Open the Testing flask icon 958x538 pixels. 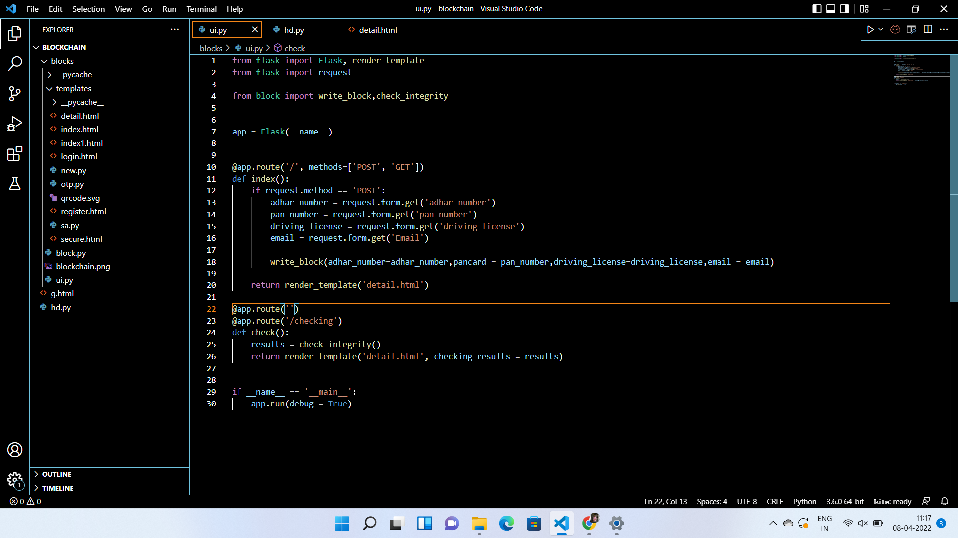tap(15, 183)
